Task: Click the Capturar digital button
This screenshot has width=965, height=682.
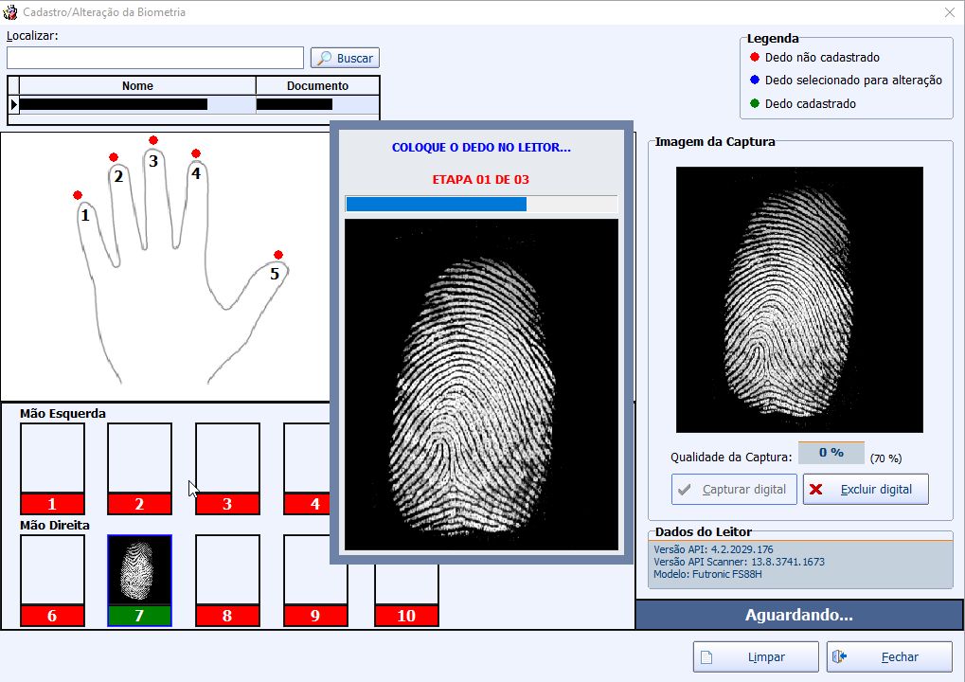Action: click(x=733, y=490)
